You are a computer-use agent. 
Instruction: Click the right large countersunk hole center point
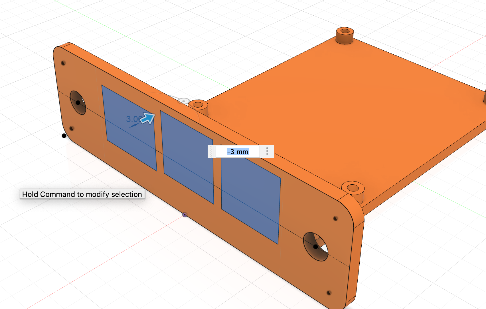(x=315, y=247)
